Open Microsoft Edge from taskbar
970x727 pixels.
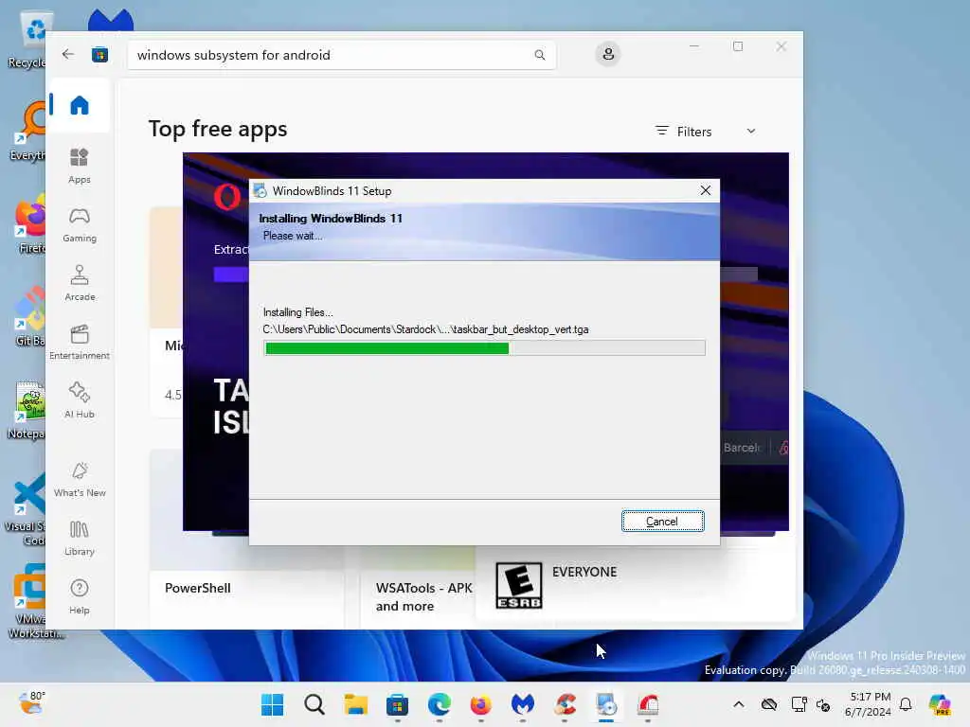(440, 704)
